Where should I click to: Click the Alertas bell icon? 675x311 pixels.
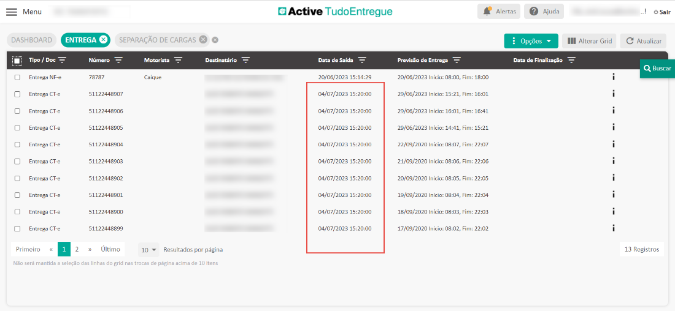[x=487, y=11]
